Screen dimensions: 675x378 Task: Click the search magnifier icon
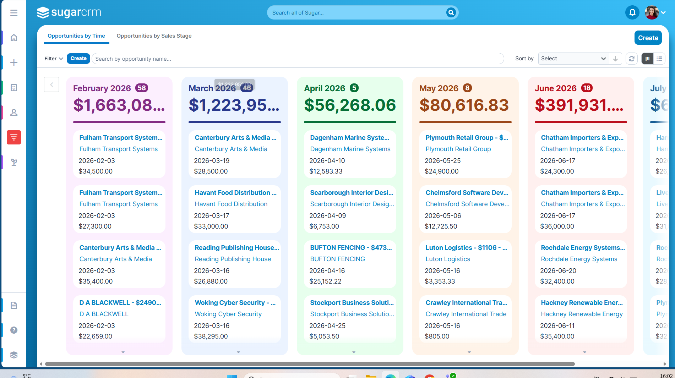point(451,13)
